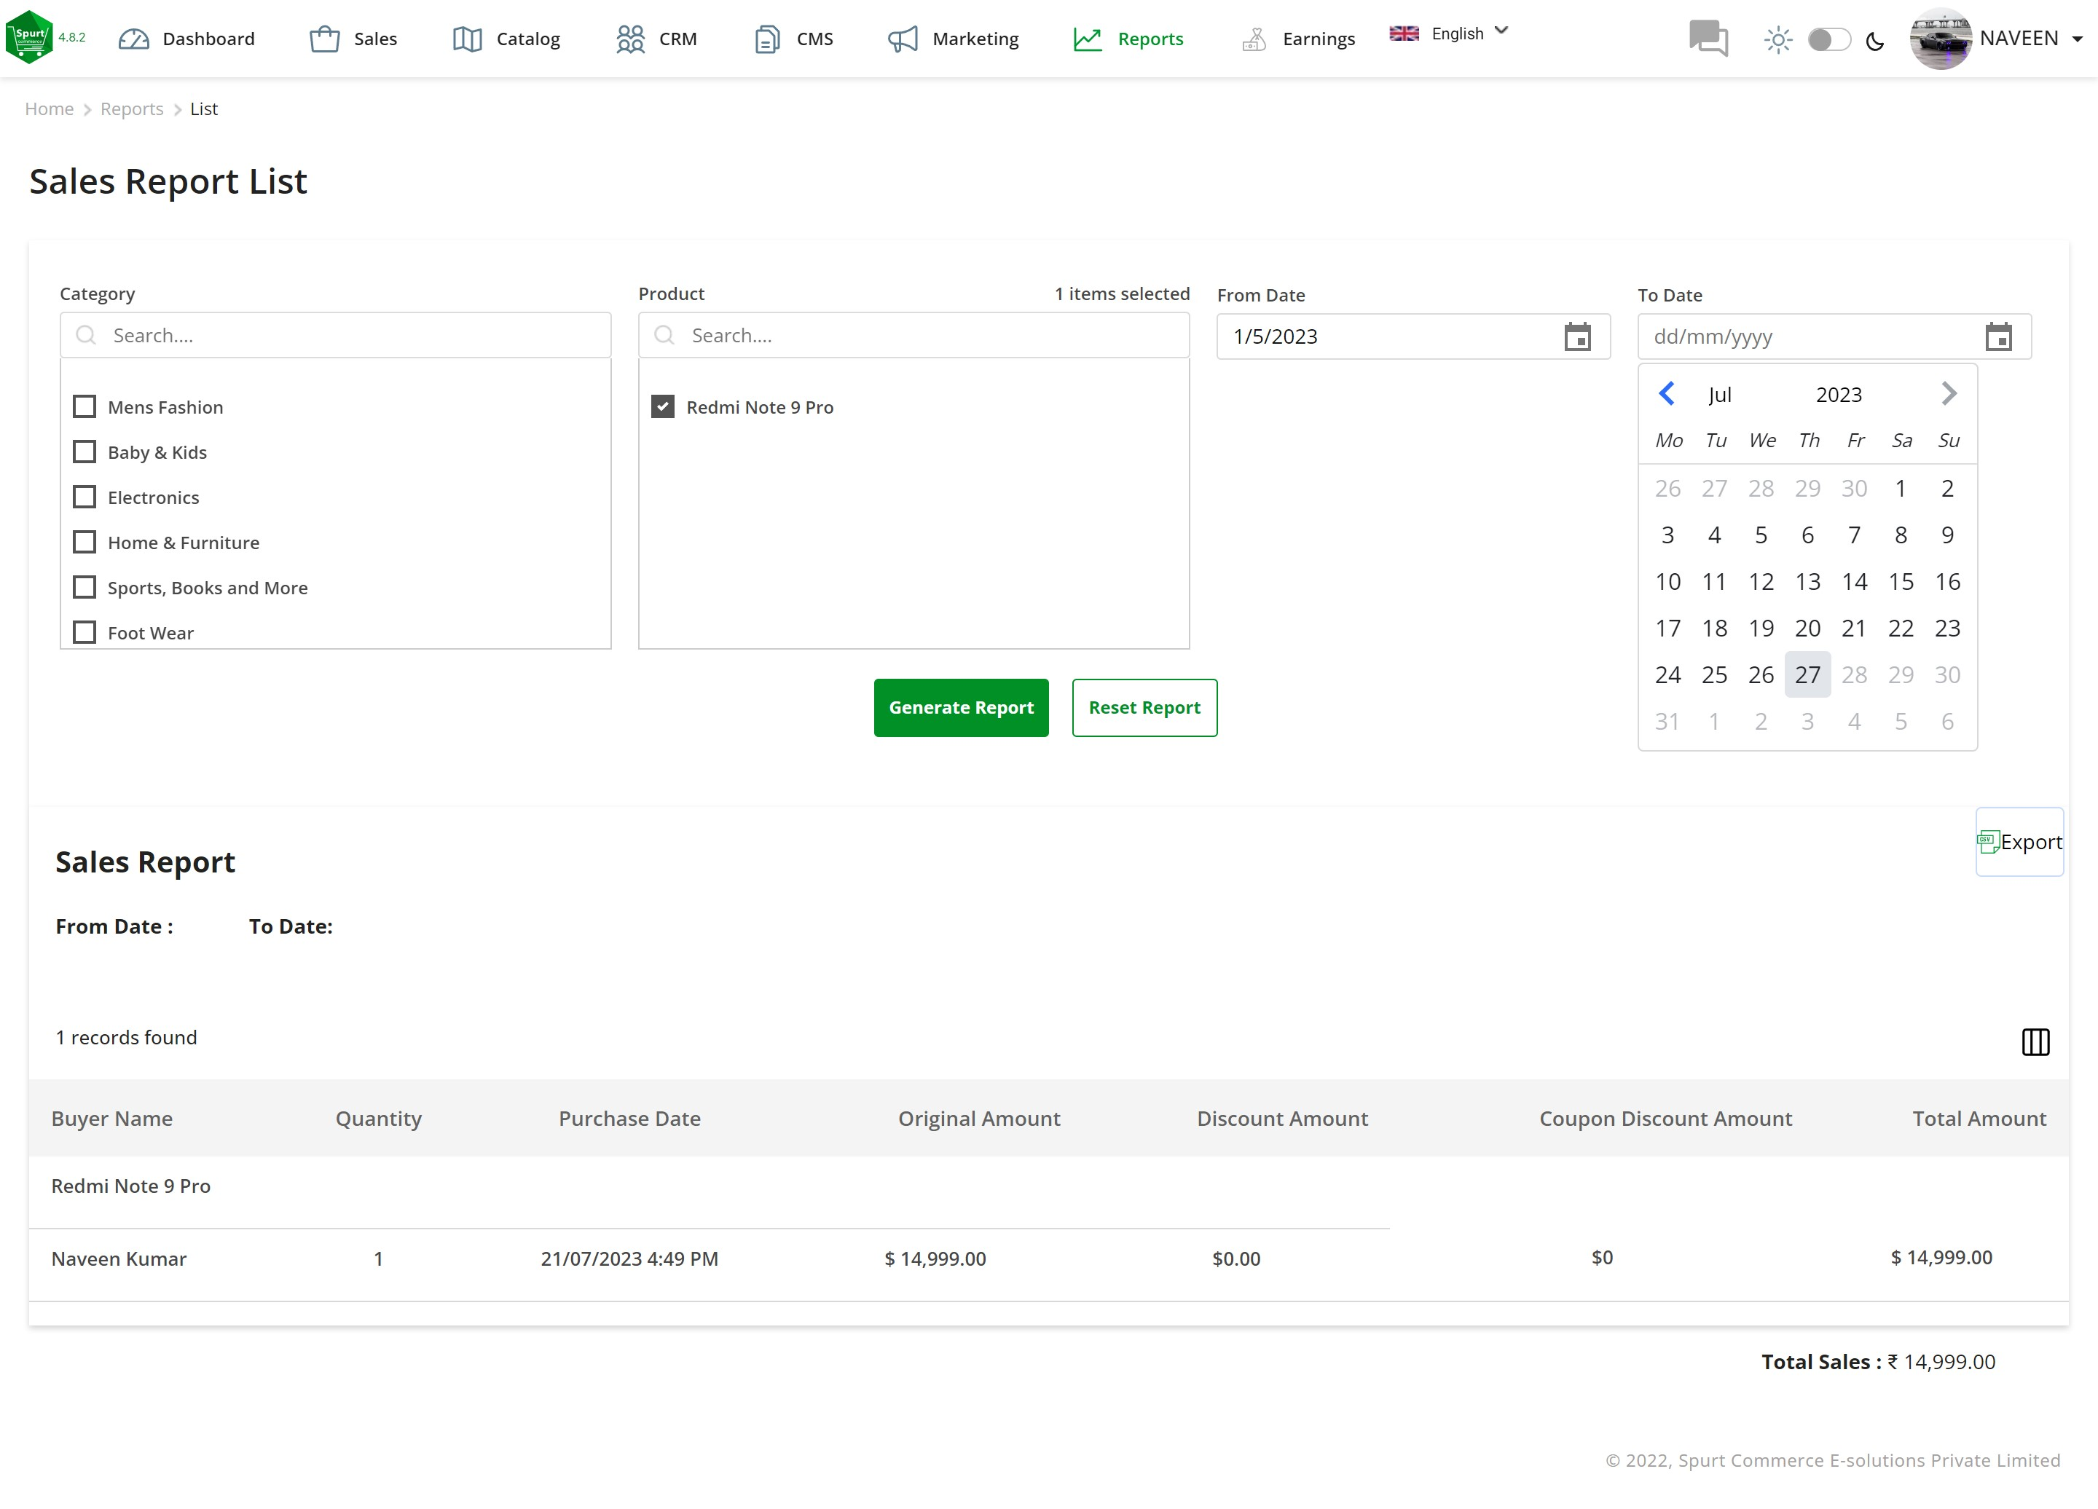Screen dimensions: 2098x1509
Task: Click the To Date input field
Action: (x=1834, y=336)
